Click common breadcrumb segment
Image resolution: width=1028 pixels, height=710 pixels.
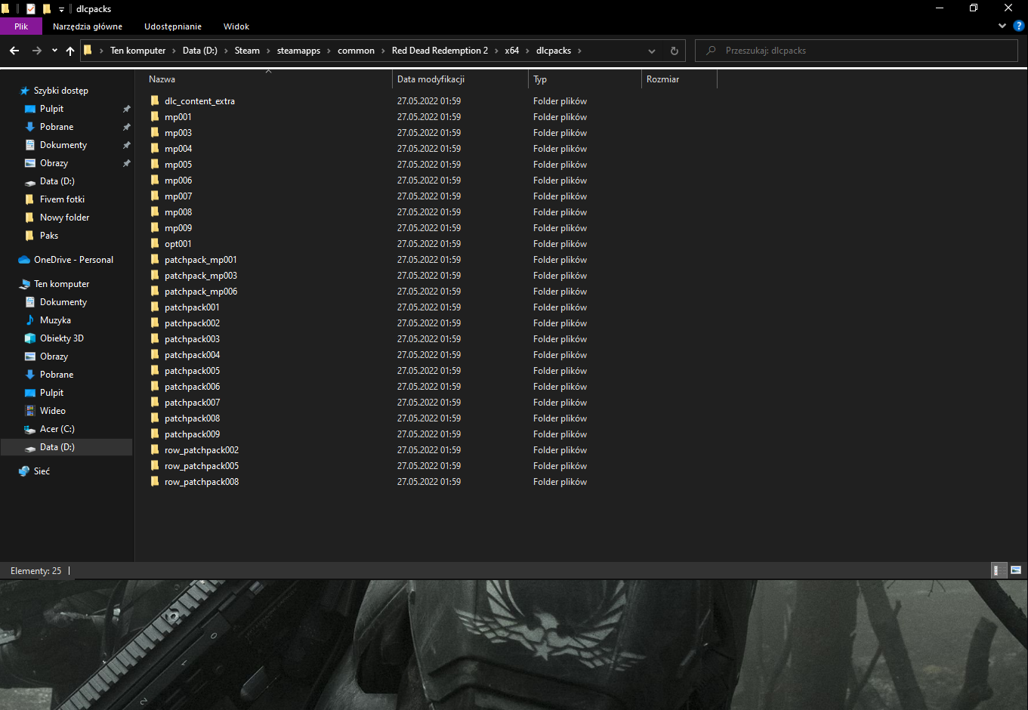coord(356,51)
